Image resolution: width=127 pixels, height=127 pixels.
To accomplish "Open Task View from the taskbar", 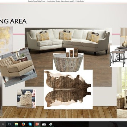I will pyautogui.click(x=9, y=124).
